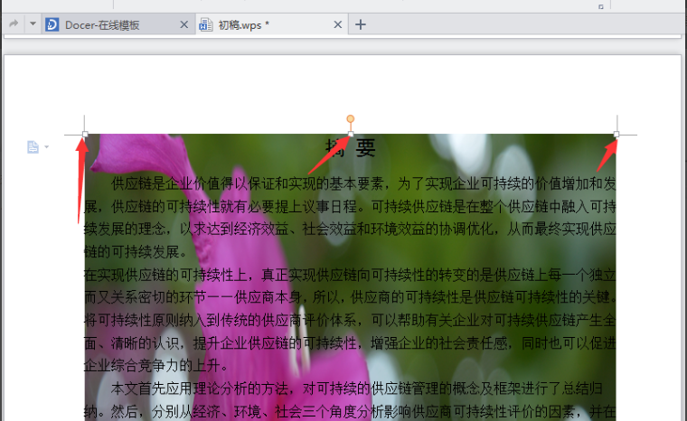The image size is (687, 421).
Task: Click the small collapse icon at top right
Action: [601, 6]
